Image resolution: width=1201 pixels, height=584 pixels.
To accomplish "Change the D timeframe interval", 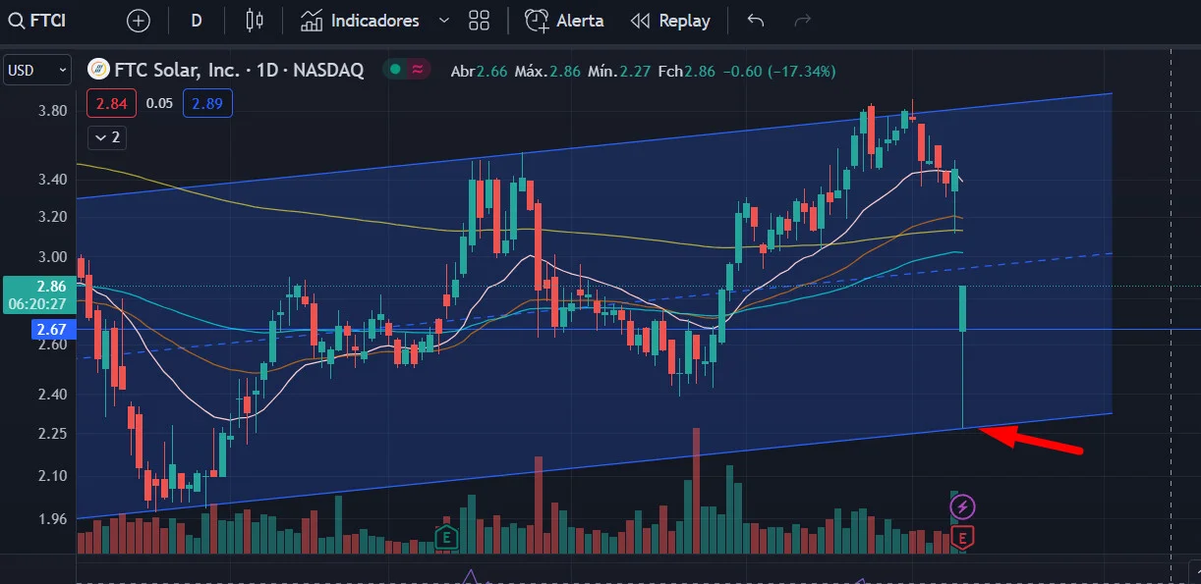I will tap(197, 20).
